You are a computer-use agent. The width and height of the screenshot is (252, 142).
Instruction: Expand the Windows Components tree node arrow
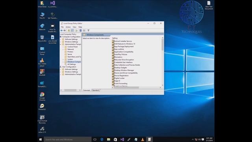click(63, 62)
